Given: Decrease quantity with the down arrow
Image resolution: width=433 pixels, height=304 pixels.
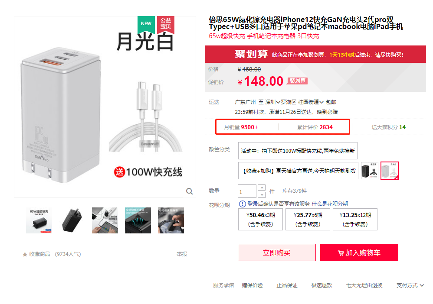Looking at the screenshot, I should click(262, 195).
